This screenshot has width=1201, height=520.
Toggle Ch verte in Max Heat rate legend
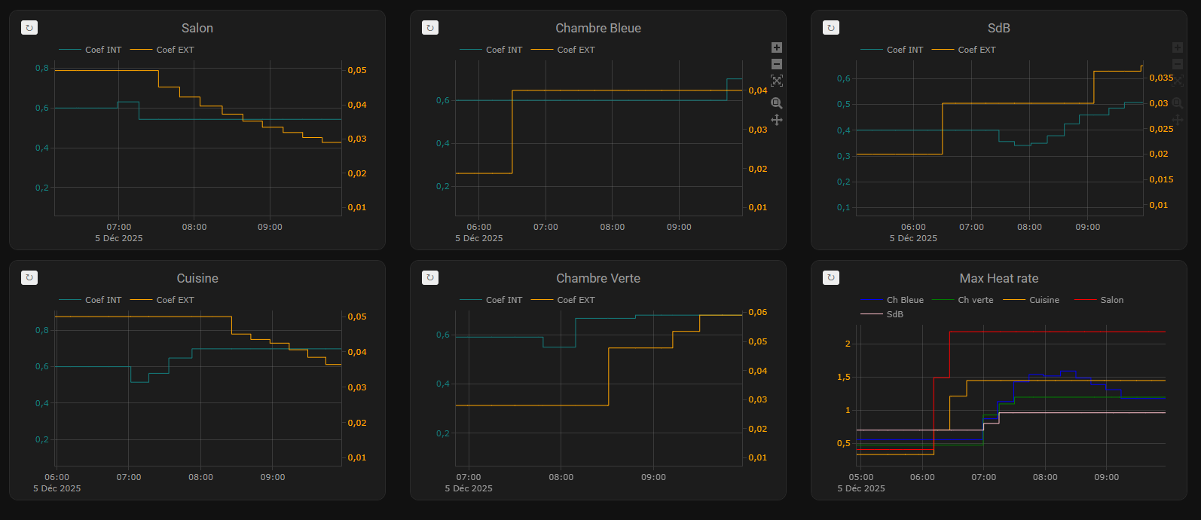(975, 300)
